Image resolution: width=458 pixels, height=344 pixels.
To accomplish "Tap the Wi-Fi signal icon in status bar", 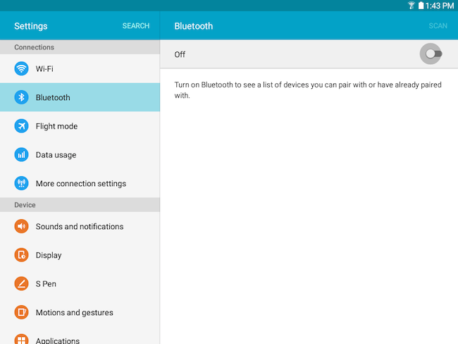I will 411,6.
